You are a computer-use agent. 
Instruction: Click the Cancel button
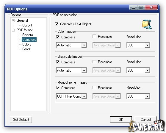146,120
